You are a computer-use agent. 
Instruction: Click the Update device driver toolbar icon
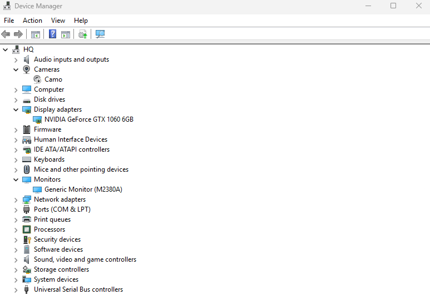click(82, 34)
